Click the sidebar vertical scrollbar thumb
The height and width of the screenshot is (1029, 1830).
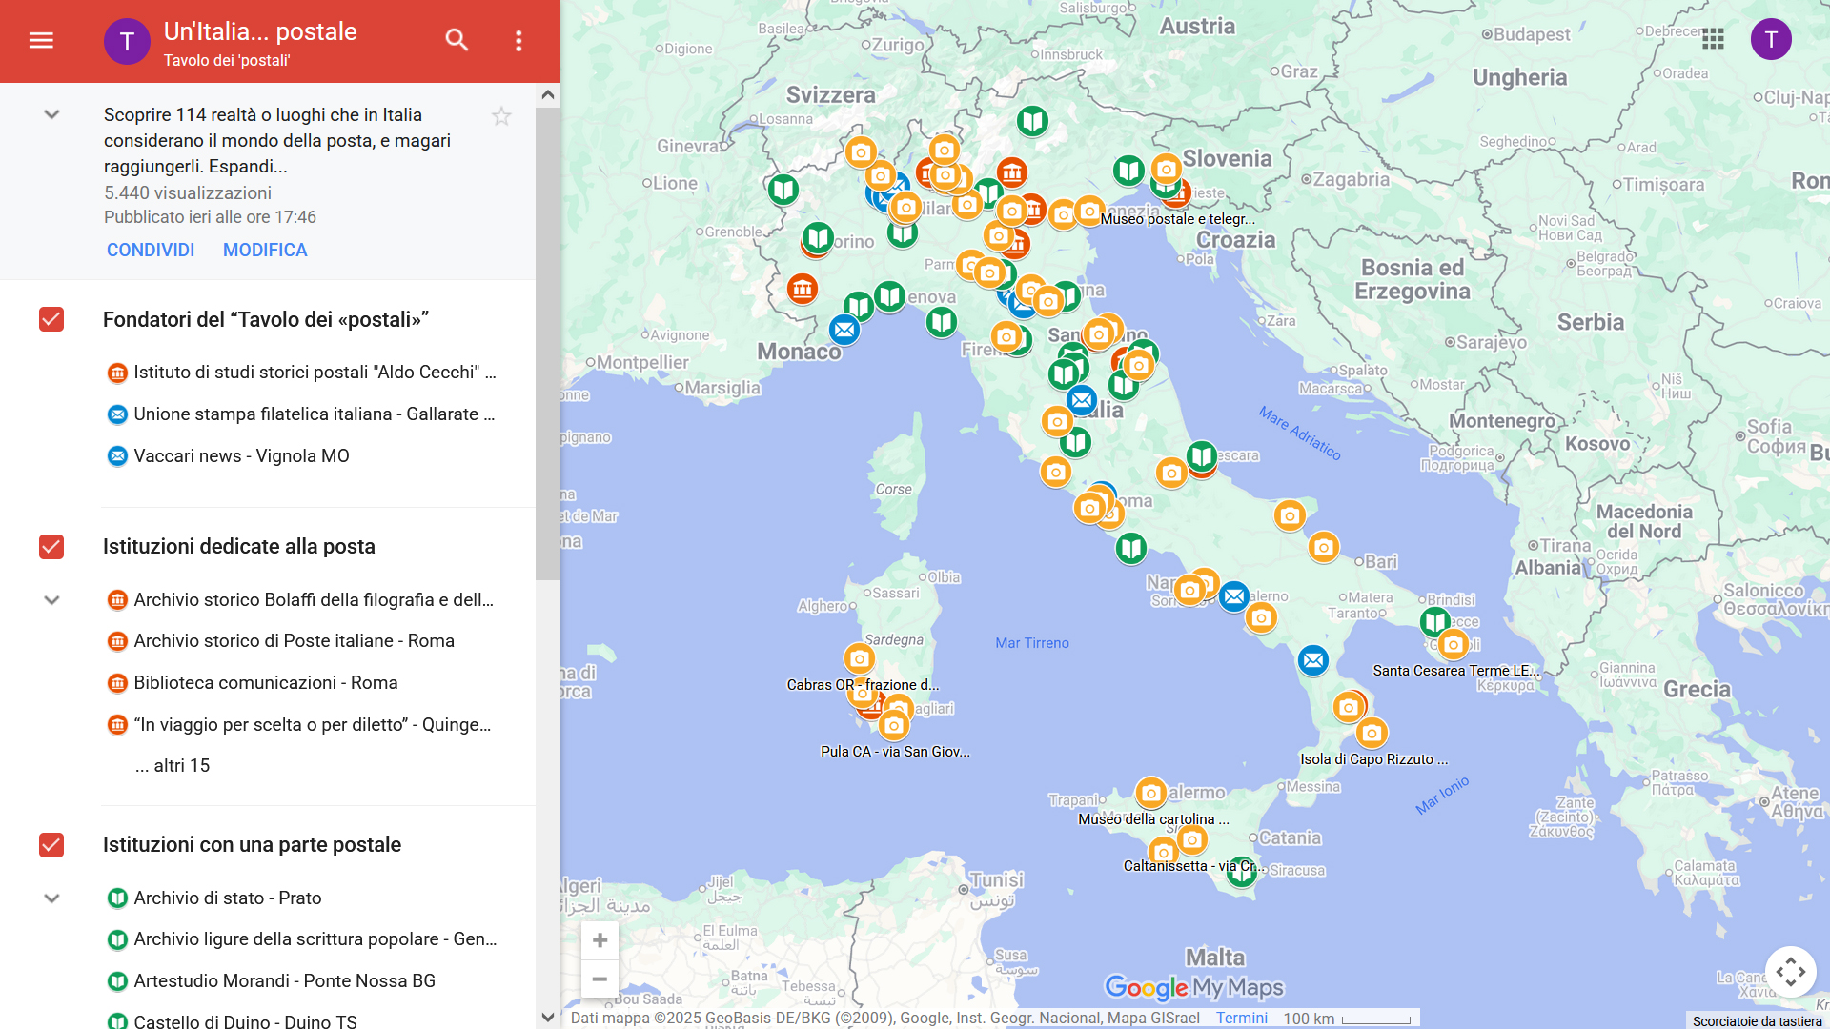coord(547,343)
